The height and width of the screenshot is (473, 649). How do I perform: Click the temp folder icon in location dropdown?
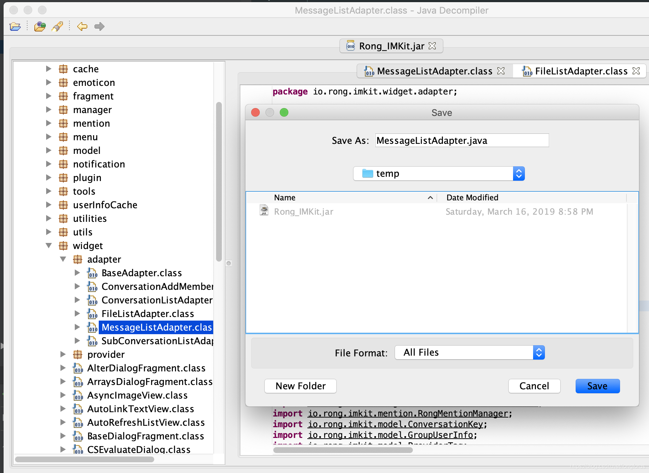[367, 174]
